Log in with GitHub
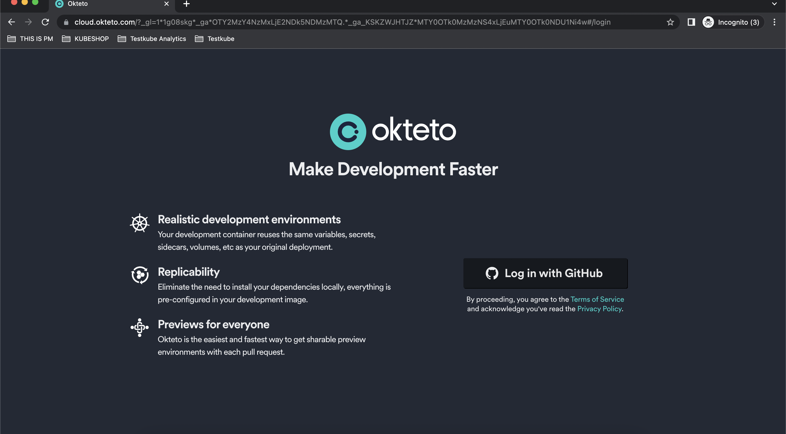 click(x=545, y=273)
